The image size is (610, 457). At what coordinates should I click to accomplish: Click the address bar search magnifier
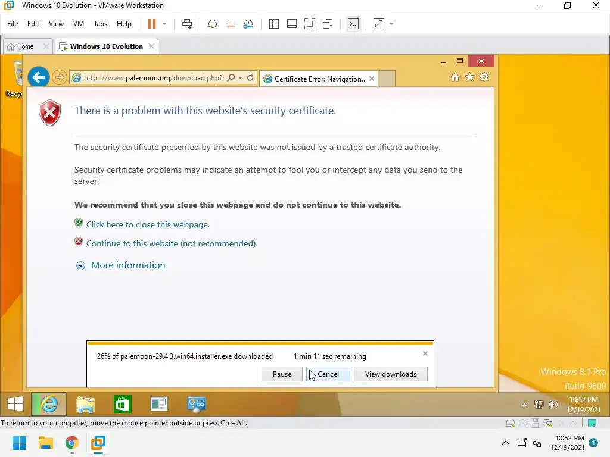pos(231,77)
